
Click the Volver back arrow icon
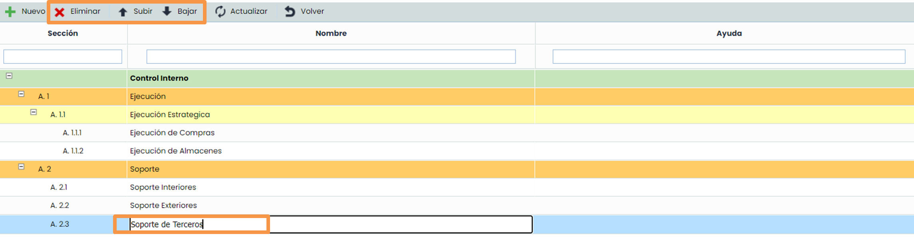[x=290, y=12]
